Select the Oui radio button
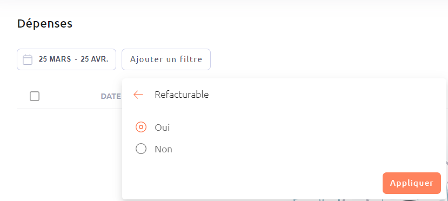The height and width of the screenshot is (201, 448). [141, 127]
